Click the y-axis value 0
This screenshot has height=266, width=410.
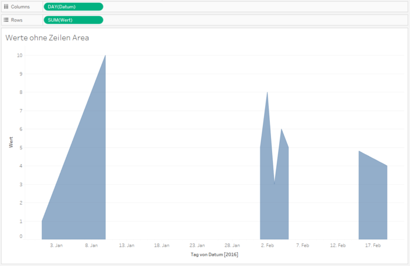21,236
